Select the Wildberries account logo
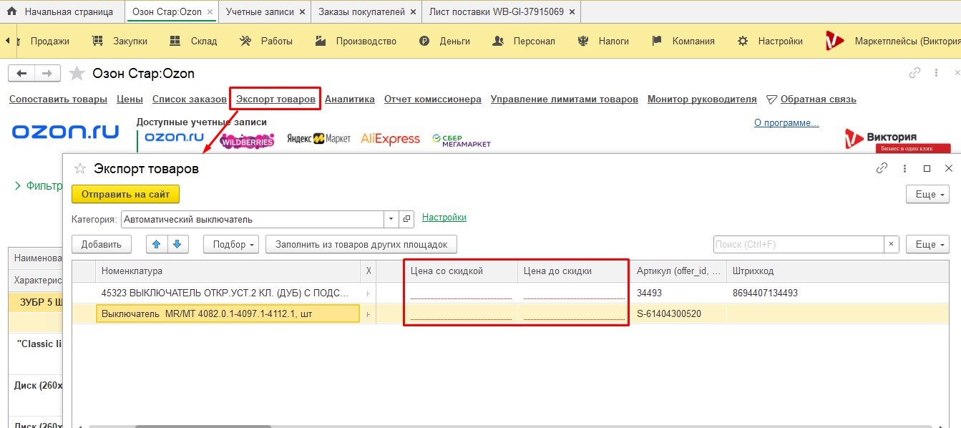Image resolution: width=961 pixels, height=428 pixels. click(248, 140)
